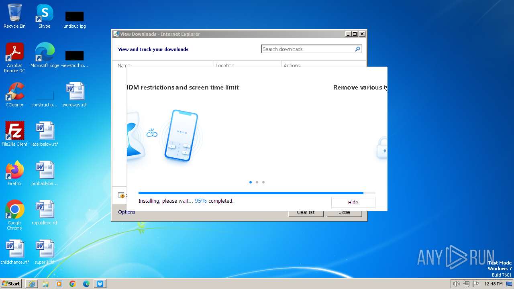Click the 95% completed text
514x289 pixels.
tap(214, 201)
